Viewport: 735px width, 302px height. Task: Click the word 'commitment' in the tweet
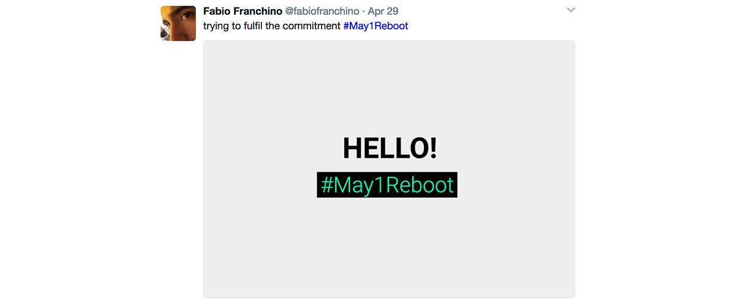[x=311, y=26]
